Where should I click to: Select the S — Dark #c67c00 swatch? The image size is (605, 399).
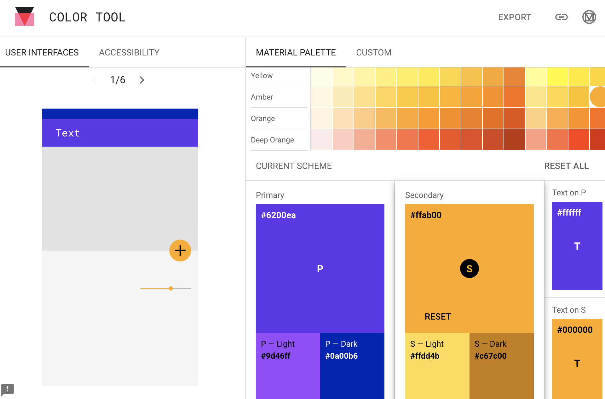pos(502,366)
